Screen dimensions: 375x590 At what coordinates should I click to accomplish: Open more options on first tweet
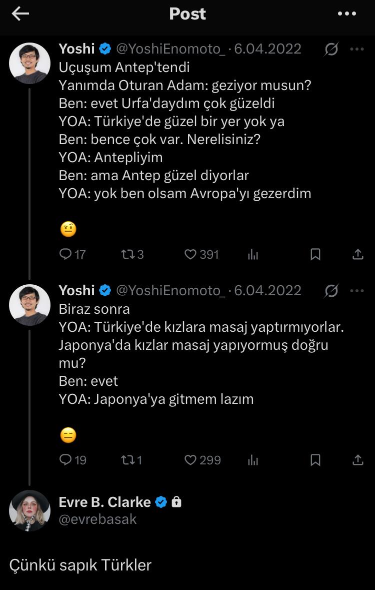357,49
